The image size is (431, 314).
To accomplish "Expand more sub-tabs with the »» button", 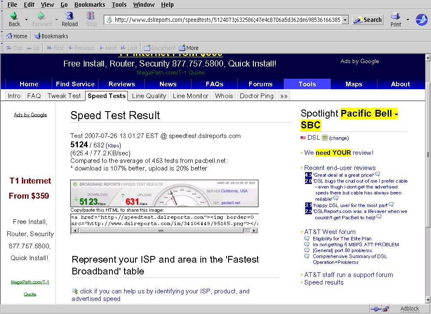I will (284, 96).
